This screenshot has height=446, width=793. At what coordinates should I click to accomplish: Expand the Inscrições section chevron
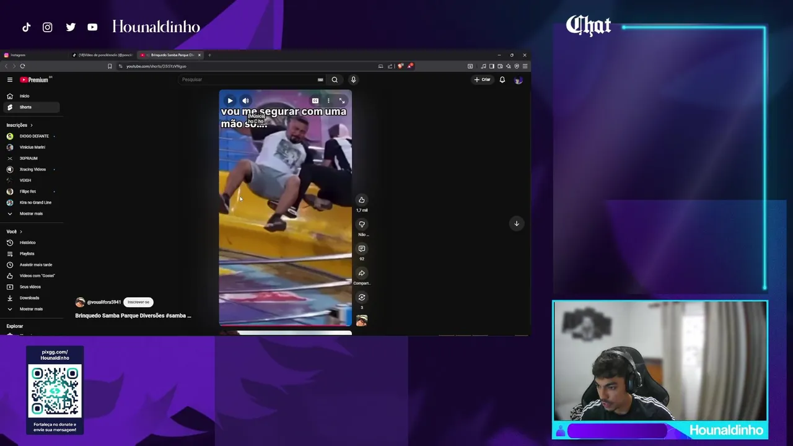[x=32, y=125]
